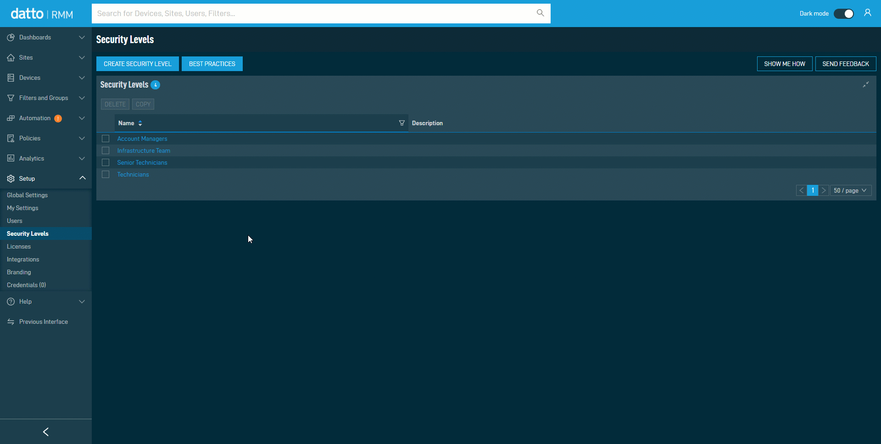The height and width of the screenshot is (444, 881).
Task: Click the Policies document icon
Action: coord(11,138)
